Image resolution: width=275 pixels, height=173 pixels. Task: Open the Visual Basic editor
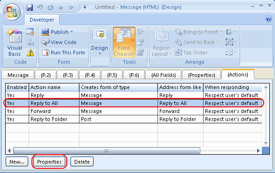click(15, 43)
